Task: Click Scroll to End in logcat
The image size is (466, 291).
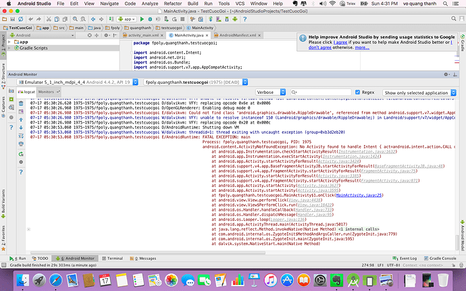Action: point(21,111)
